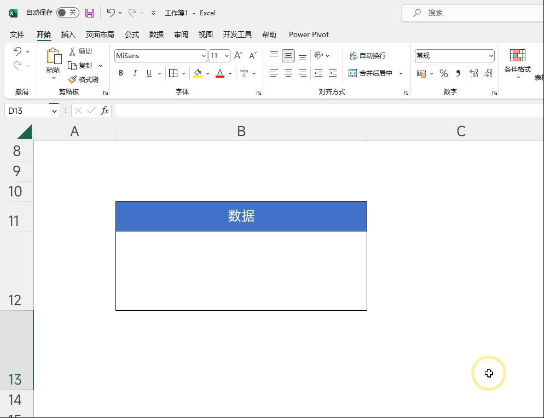The image size is (544, 418).
Task: Click the search box (搜索)
Action: coord(473,13)
